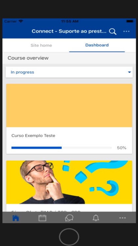Open the messages chat bubbles icon

coord(69,218)
